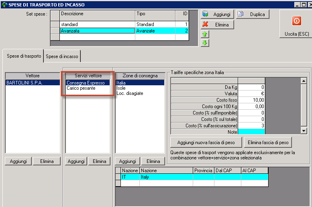The height and width of the screenshot is (207, 312).
Task: Edit the Da Kg value field
Action: pyautogui.click(x=251, y=87)
